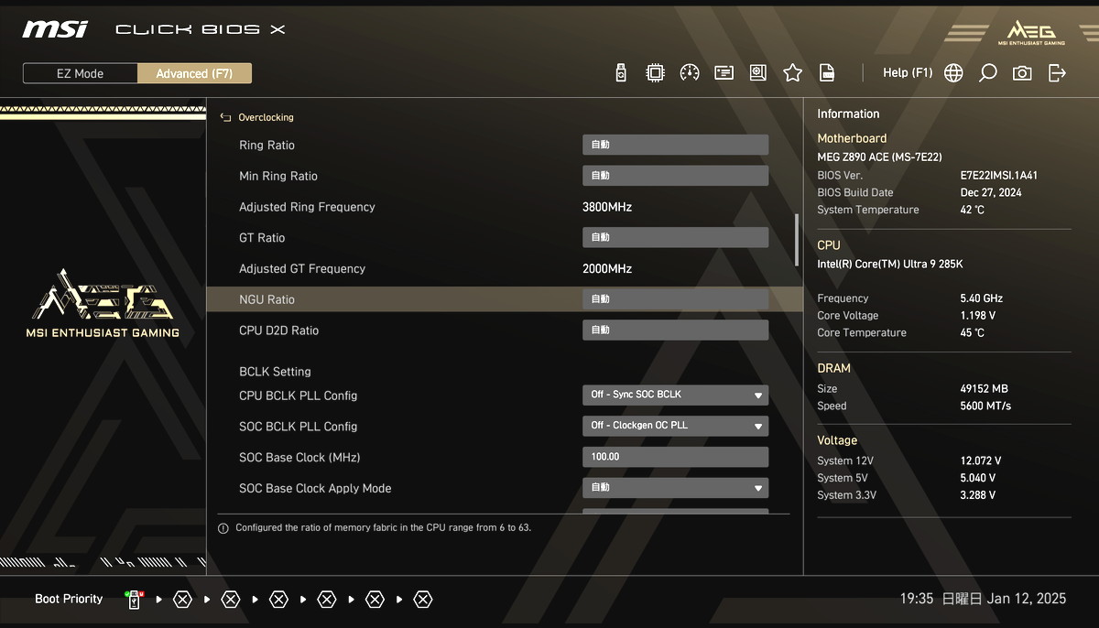
Task: Click the Ring Ratio value field
Action: tap(675, 145)
